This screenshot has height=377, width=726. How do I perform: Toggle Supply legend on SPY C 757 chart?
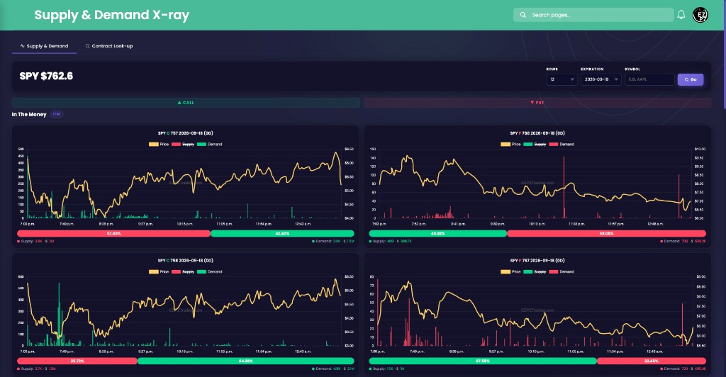click(x=183, y=145)
